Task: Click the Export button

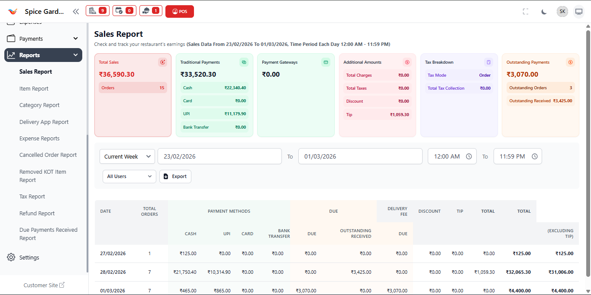Action: pos(175,176)
